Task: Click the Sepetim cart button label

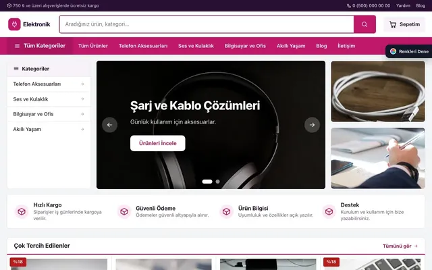Action: (x=410, y=24)
